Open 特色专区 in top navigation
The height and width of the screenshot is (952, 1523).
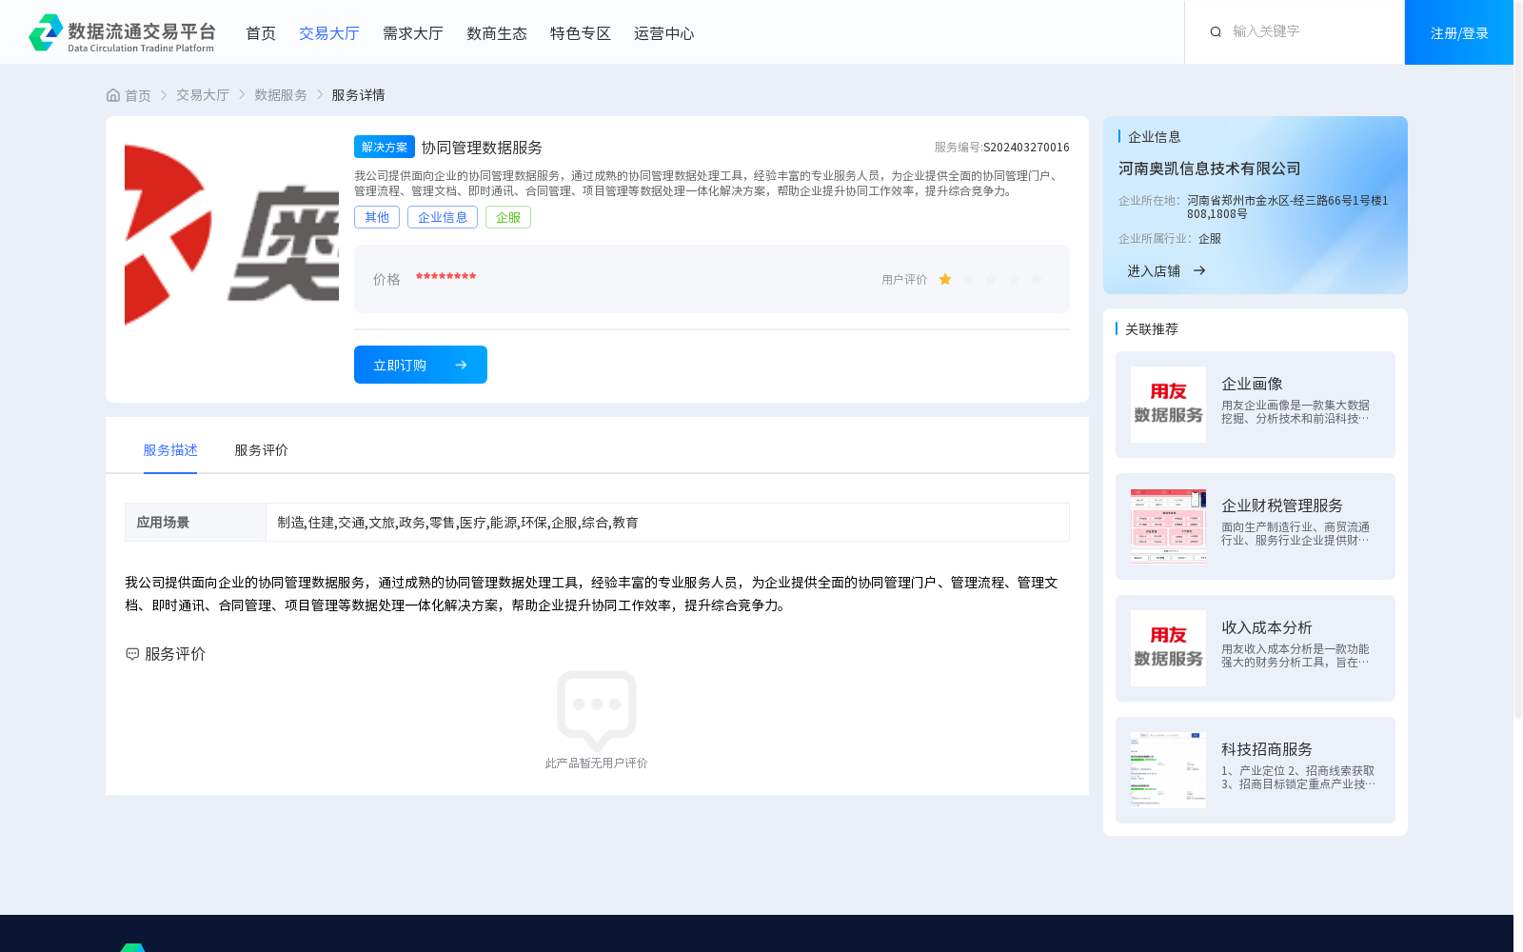(x=581, y=33)
